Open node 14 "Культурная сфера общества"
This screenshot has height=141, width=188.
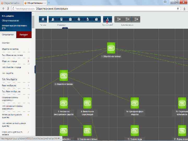135,103
